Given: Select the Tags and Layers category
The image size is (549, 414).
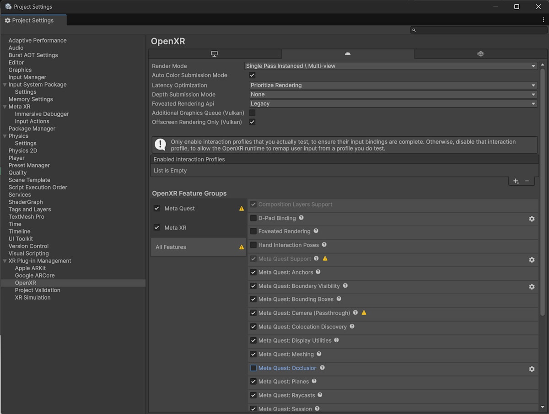Looking at the screenshot, I should click(30, 210).
